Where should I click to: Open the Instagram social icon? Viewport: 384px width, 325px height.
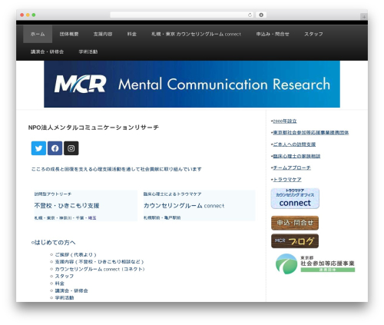click(x=71, y=148)
